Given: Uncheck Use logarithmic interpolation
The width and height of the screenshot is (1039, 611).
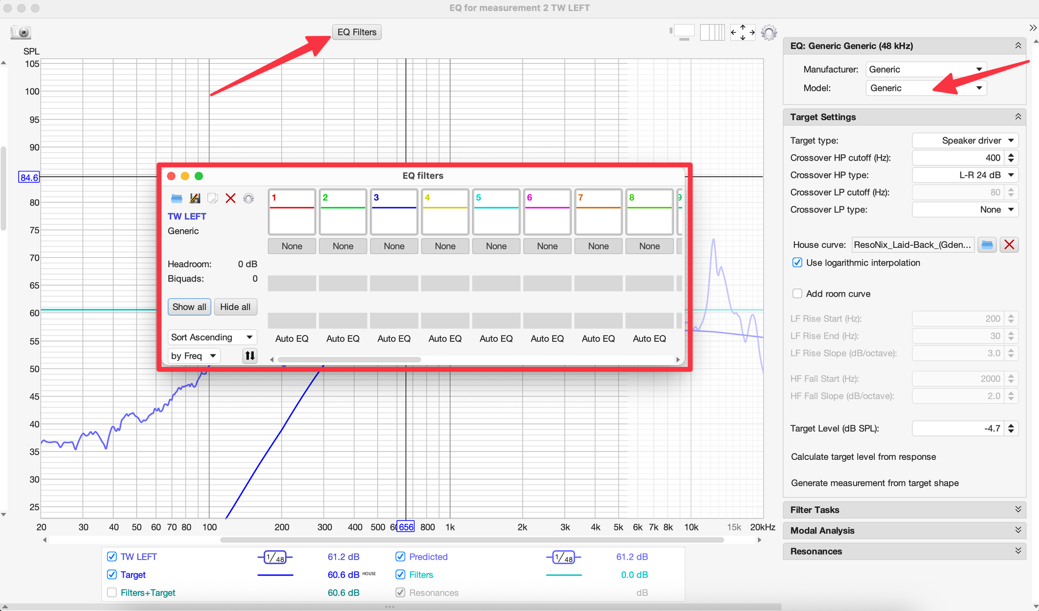Looking at the screenshot, I should tap(797, 263).
